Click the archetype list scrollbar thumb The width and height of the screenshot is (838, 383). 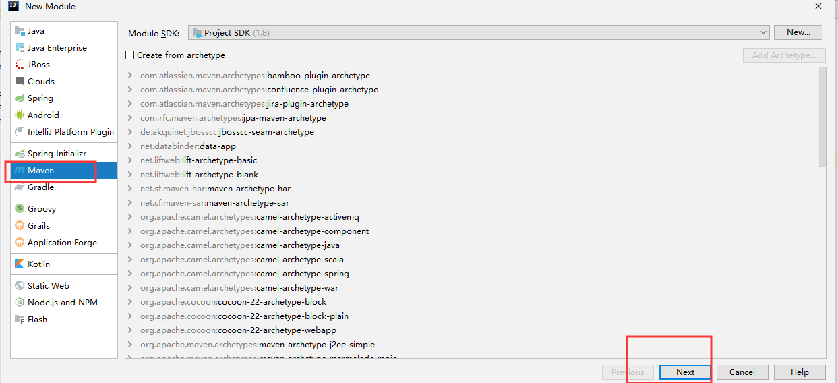coord(822,117)
